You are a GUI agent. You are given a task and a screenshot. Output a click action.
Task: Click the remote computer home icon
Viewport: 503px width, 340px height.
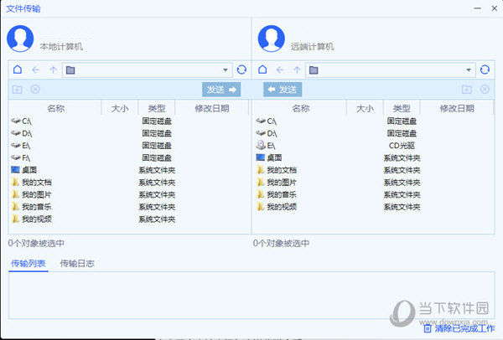click(262, 70)
